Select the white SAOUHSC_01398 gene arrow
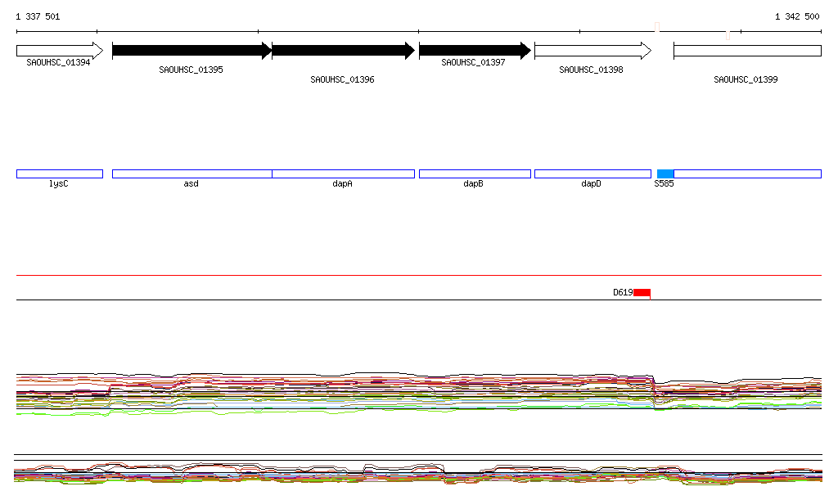This screenshot has height=500, width=838. coord(592,51)
